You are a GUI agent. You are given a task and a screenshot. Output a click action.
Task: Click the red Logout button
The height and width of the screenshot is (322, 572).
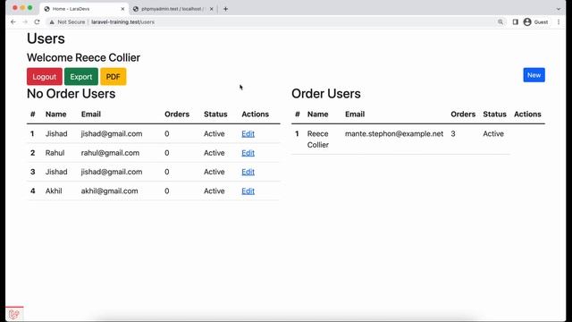tap(45, 77)
